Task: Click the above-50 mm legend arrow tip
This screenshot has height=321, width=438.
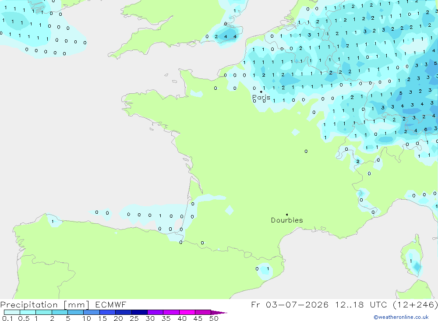Action: 219,313
